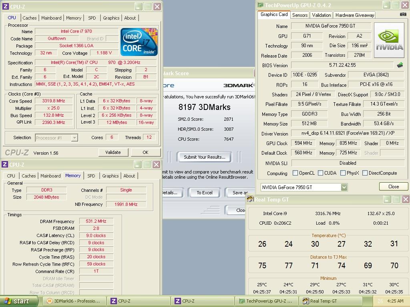Click the Validate button in CPU-Z

113,152
